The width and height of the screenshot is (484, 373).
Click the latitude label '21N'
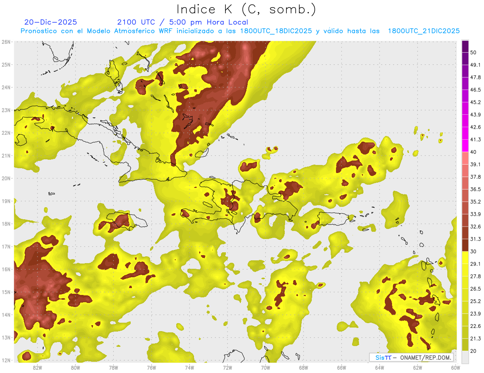coord(6,156)
